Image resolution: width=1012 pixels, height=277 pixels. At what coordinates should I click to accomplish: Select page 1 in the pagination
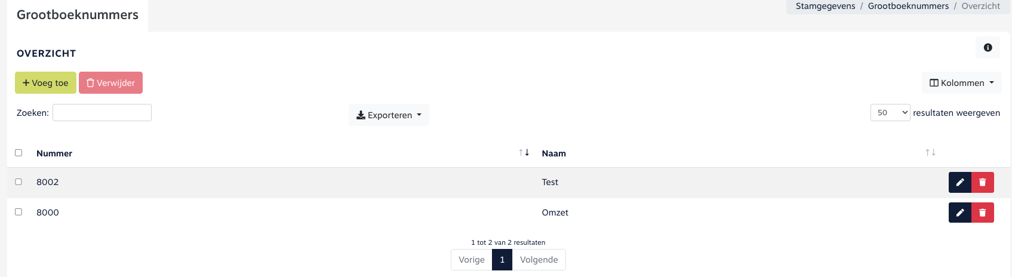(502, 260)
